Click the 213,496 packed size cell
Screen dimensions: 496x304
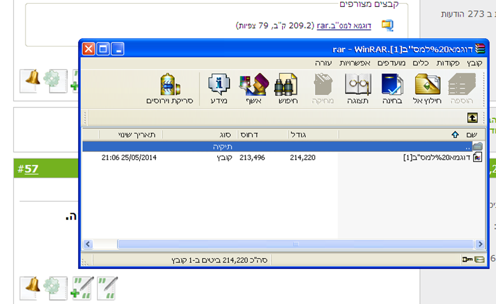252,158
